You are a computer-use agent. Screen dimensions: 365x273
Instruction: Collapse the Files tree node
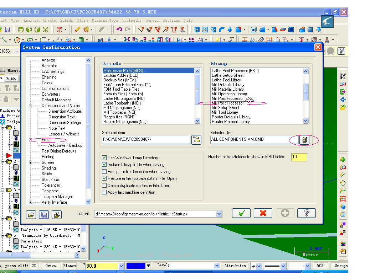click(x=31, y=140)
